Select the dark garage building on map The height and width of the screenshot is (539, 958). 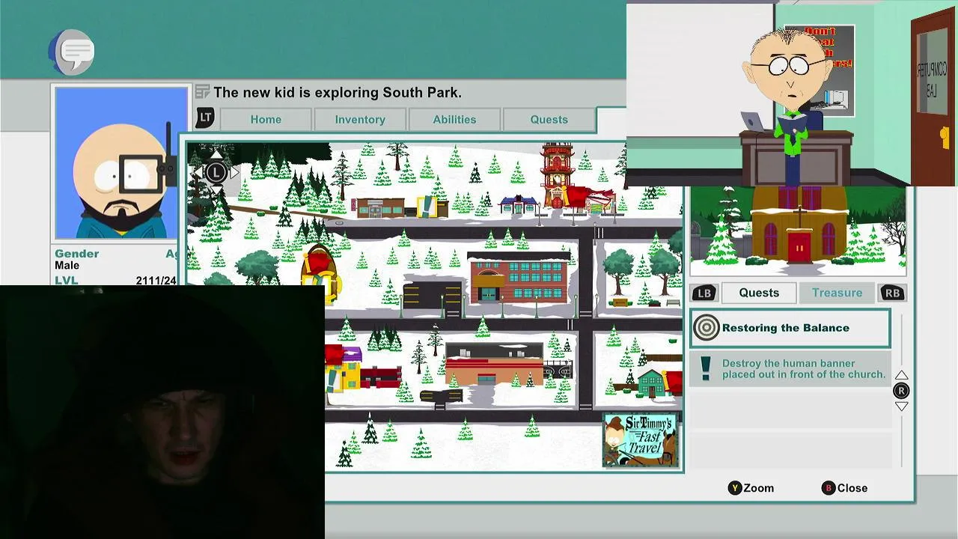click(433, 294)
